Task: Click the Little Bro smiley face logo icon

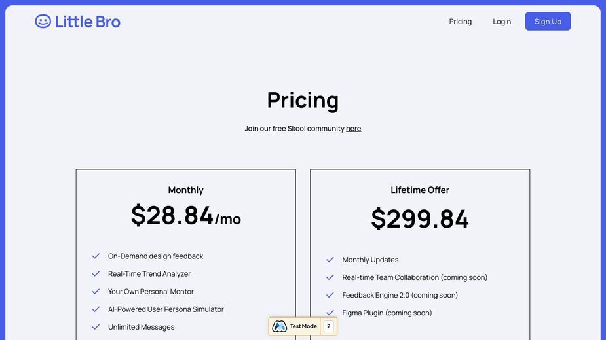Action: tap(43, 21)
